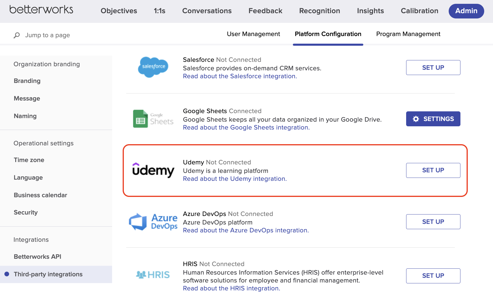Click the text 'Azure DevOps platform'

[217, 222]
